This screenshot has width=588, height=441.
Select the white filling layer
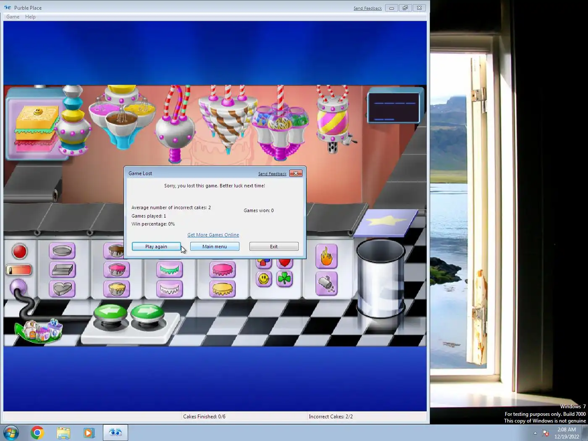click(x=169, y=289)
